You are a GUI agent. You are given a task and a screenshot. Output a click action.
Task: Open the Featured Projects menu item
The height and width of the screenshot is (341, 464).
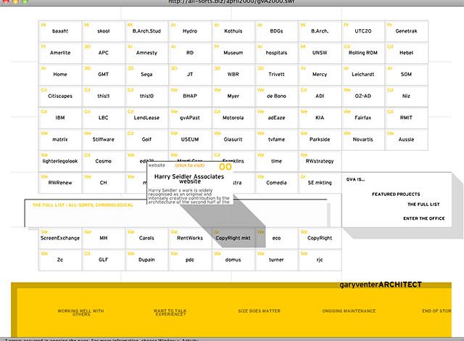[x=397, y=194]
